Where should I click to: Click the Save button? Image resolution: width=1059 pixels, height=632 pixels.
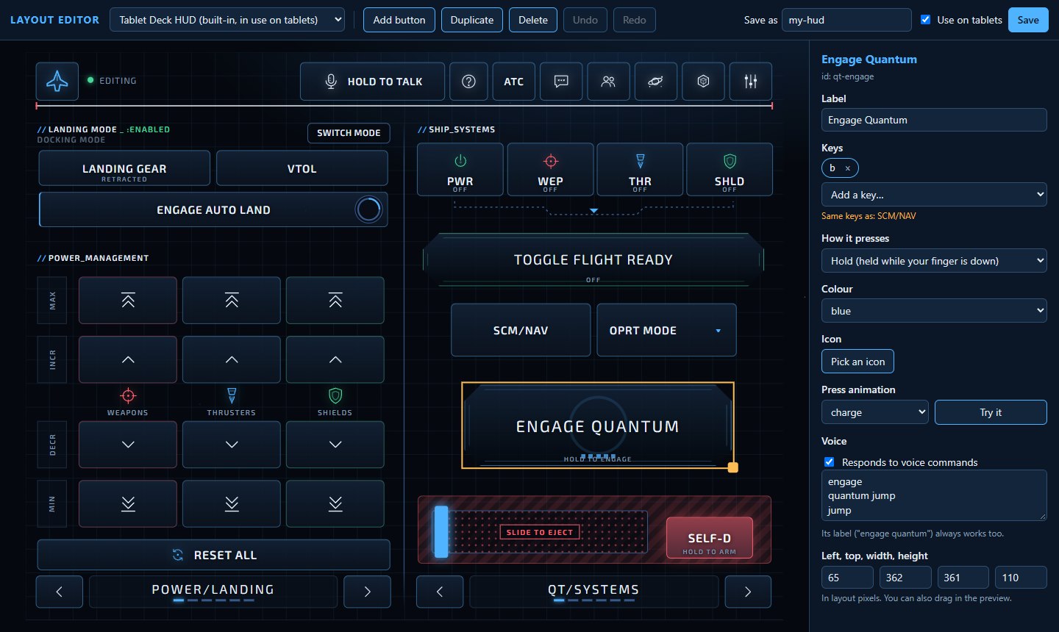click(x=1028, y=20)
